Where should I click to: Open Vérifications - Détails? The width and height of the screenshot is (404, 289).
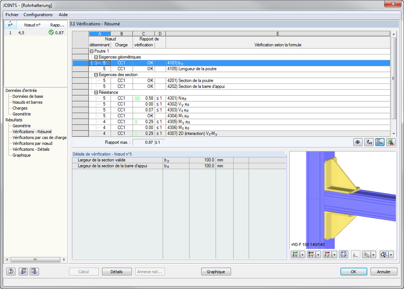[31, 150]
